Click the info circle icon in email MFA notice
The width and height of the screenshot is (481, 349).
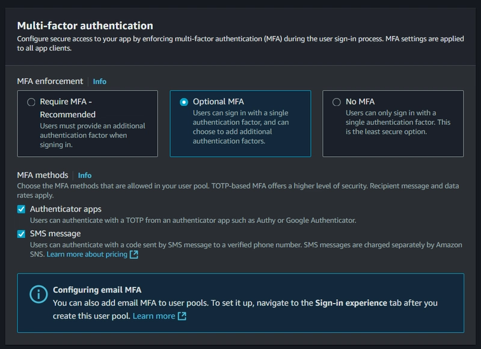coord(37,294)
